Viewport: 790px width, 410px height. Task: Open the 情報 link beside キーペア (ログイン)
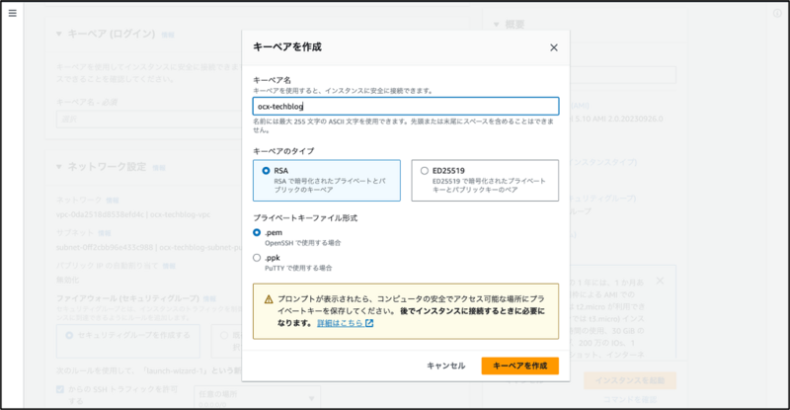tap(168, 35)
